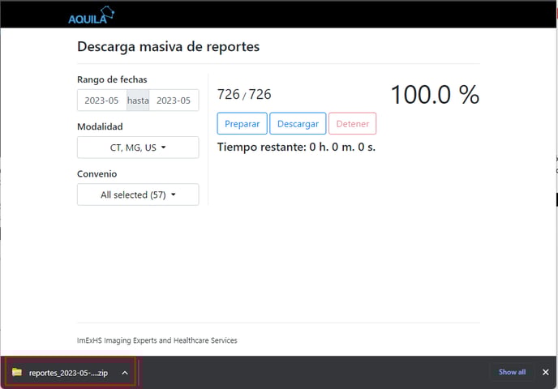This screenshot has width=558, height=389.
Task: Open the reportes_2023-05 zip file name
Action: coord(68,373)
